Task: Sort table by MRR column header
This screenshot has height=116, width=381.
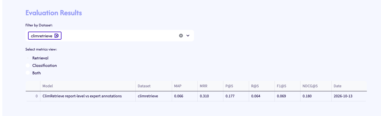Action: coord(210,86)
